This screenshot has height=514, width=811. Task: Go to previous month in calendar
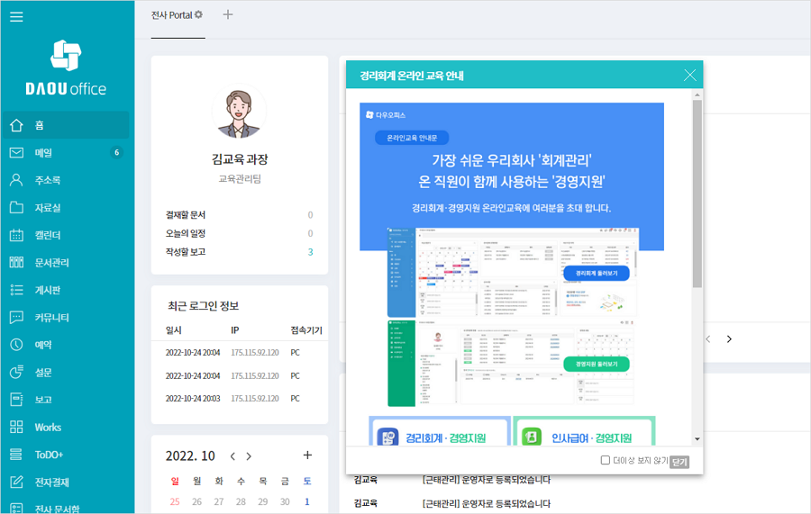pos(232,456)
